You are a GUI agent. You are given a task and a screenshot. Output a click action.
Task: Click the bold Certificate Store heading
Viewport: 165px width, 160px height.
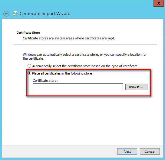28,33
